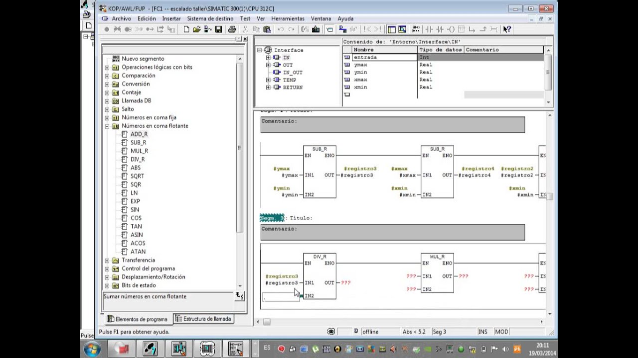This screenshot has width=638, height=358.
Task: Select DIV_R in the element tree
Action: pyautogui.click(x=138, y=160)
